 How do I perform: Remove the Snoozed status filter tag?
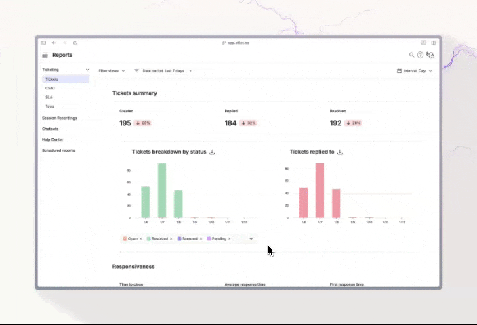click(x=201, y=238)
